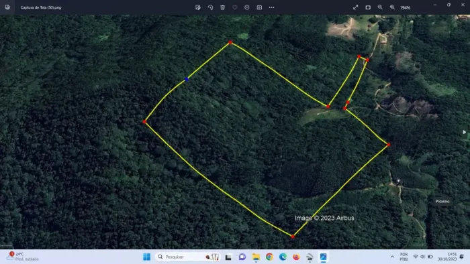Zoom in using the plus magnifier
470x264 pixels.
pos(392,7)
